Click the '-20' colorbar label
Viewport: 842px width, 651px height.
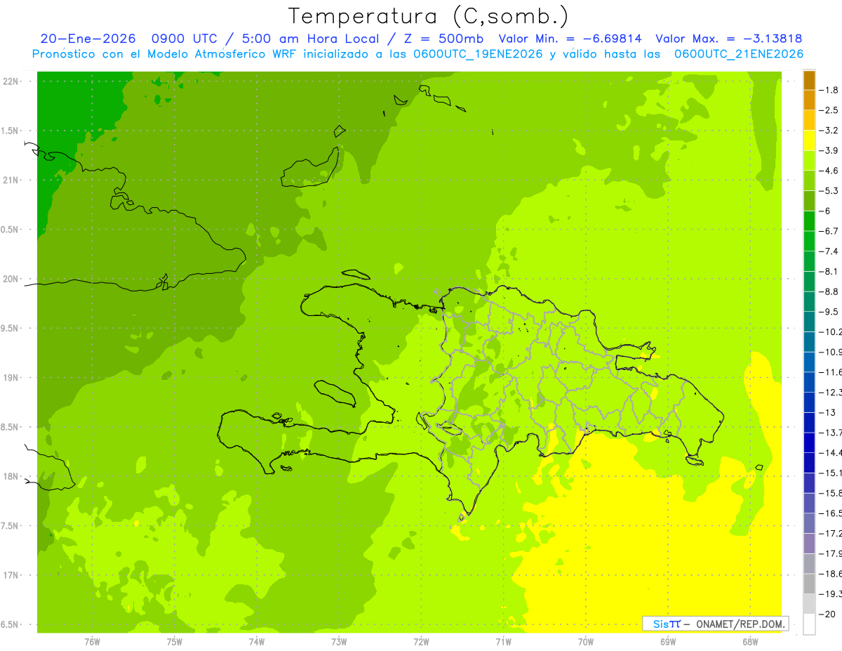(x=828, y=614)
